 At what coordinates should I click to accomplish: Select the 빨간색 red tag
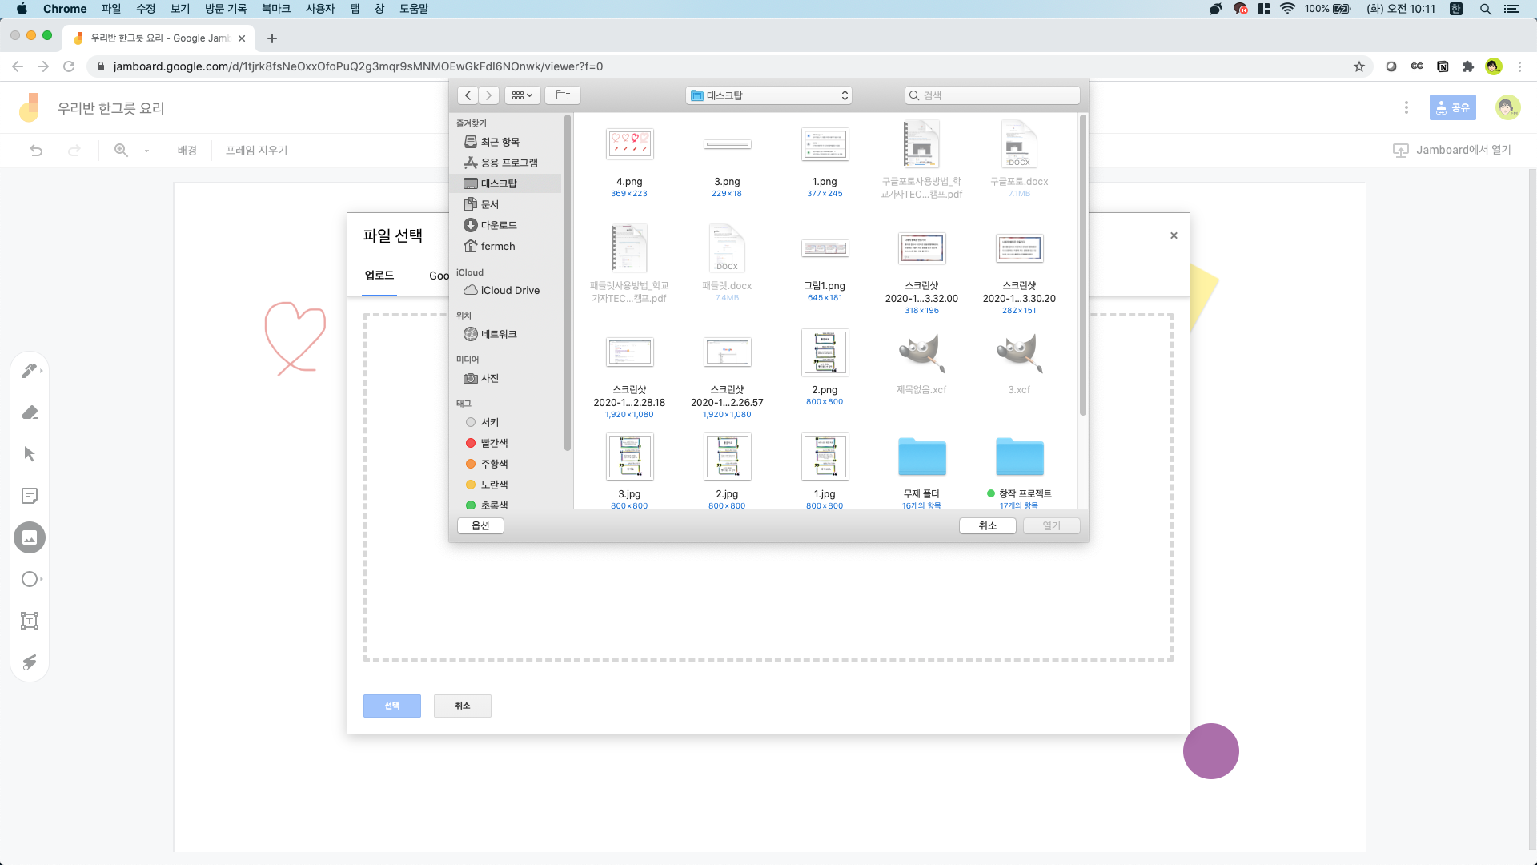tap(493, 443)
